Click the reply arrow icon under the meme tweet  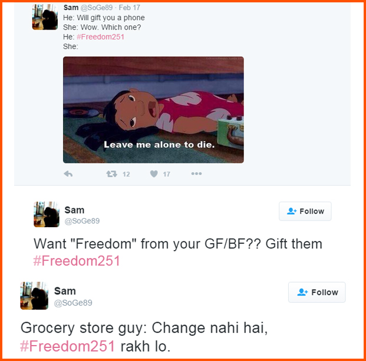pyautogui.click(x=68, y=174)
